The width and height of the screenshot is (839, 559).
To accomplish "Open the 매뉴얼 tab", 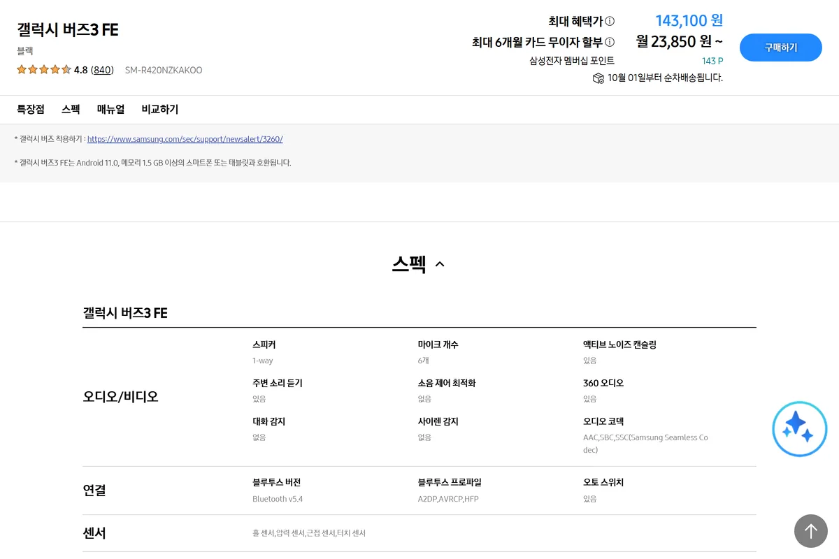I will 110,109.
